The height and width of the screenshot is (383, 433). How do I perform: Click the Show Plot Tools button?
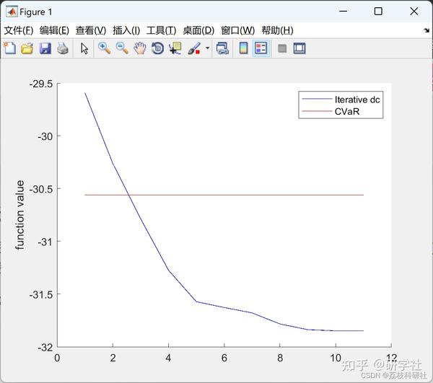point(299,48)
